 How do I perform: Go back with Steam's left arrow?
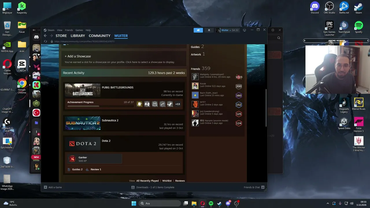[x=45, y=36]
